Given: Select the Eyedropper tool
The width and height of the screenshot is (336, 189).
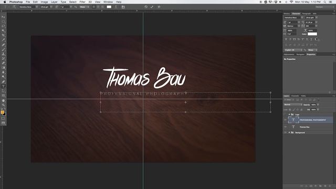Looking at the screenshot, I should click(x=3, y=40).
